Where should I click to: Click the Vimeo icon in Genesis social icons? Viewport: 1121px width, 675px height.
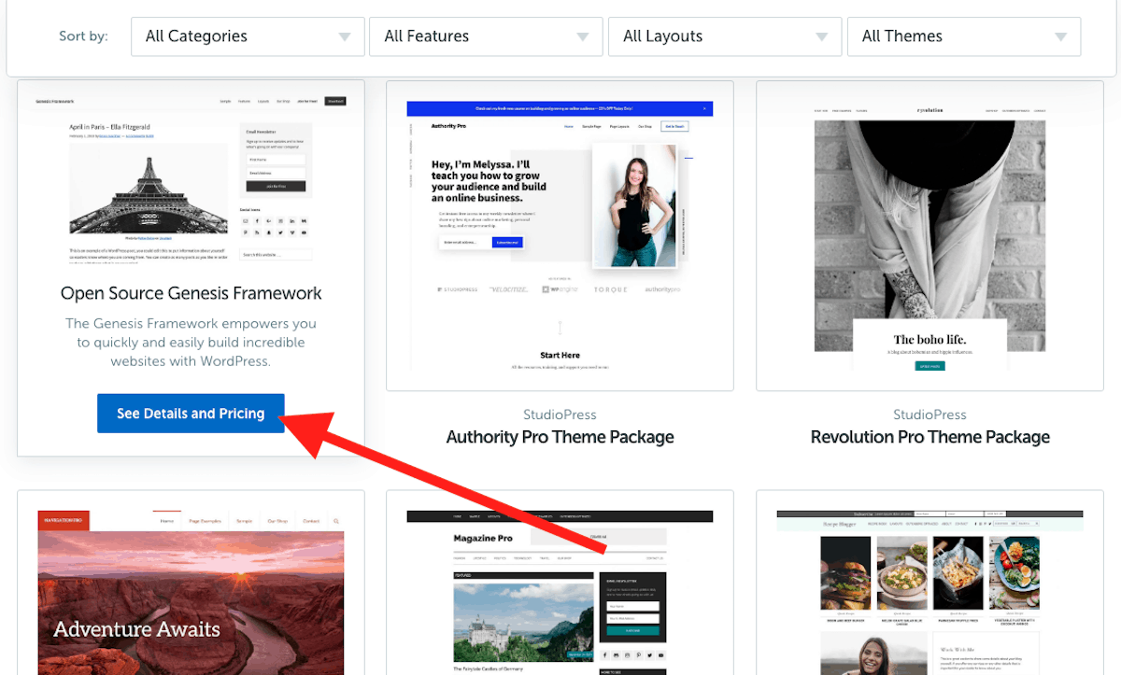point(292,232)
